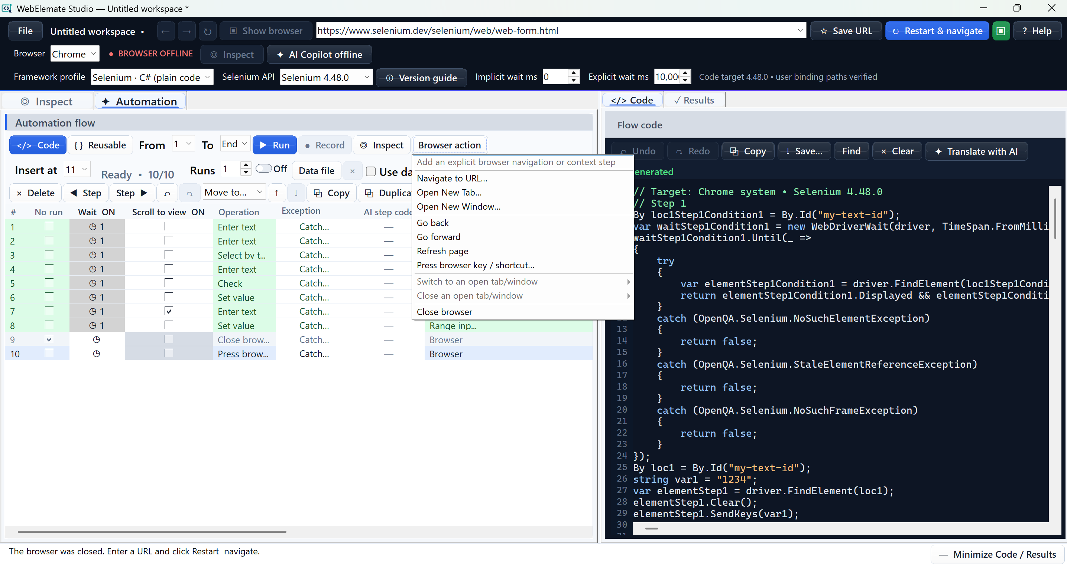This screenshot has height=564, width=1067.
Task: Click the reload icon in top toolbar
Action: pyautogui.click(x=208, y=32)
